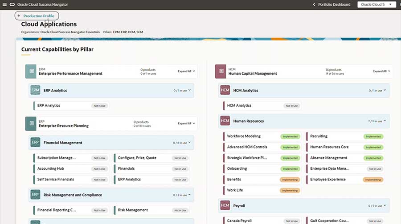Select the Financial Reporting C... product
Viewport: 401px width, 224px height.
coord(71,210)
